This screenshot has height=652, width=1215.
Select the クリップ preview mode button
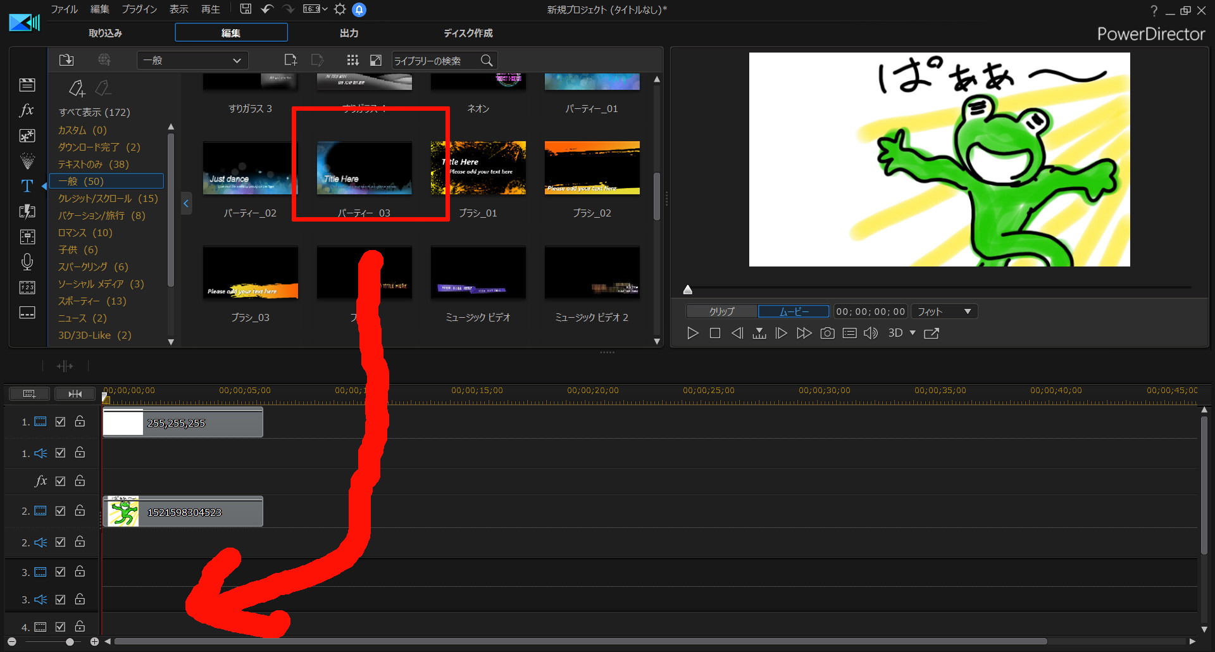[722, 311]
